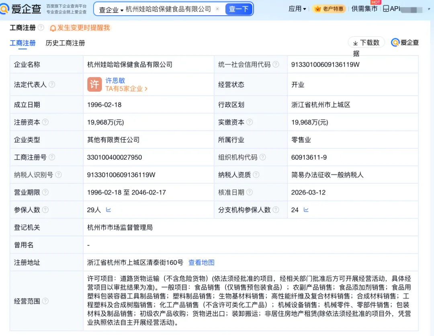Open the 查企业 search type dropdown
This screenshot has width=434, height=336.
(x=111, y=10)
